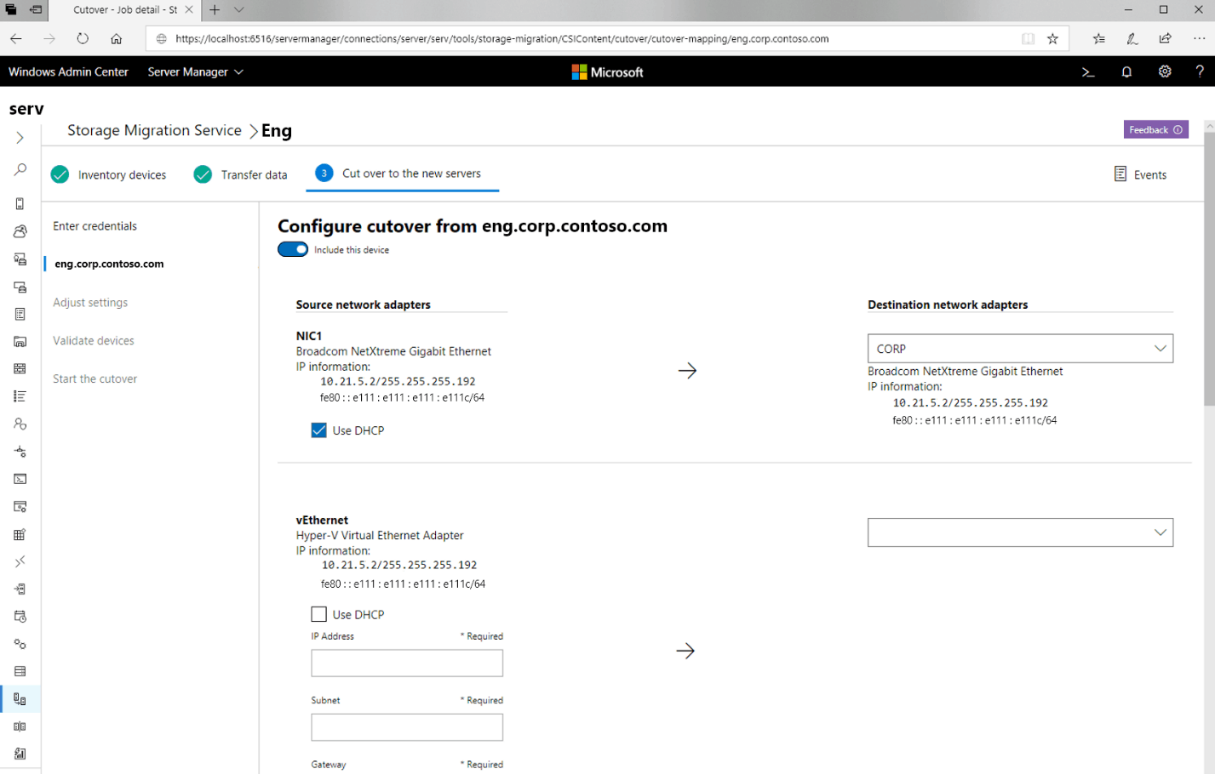Click the purple Feedback button
The image size is (1215, 774).
1155,130
